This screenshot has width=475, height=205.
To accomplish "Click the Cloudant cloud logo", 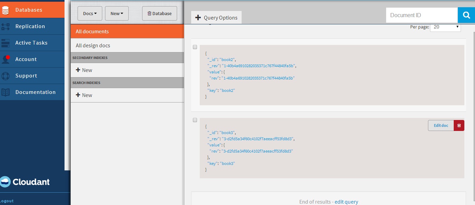I will [5, 182].
